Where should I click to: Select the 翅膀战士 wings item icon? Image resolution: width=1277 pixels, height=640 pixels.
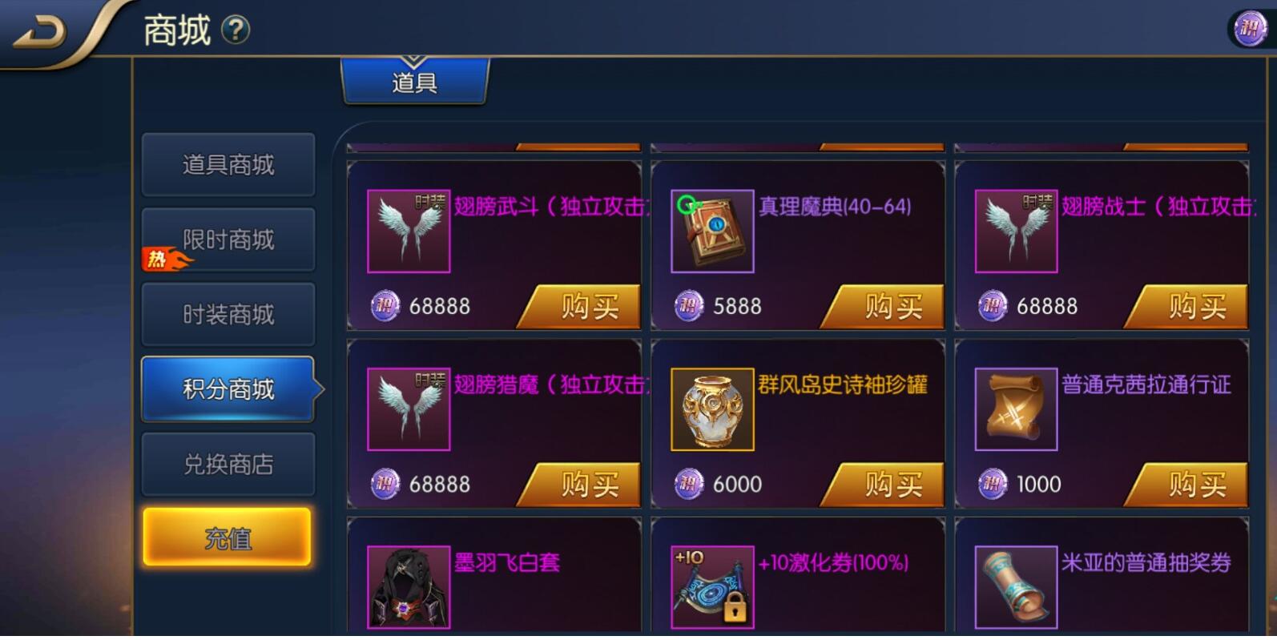[1016, 231]
